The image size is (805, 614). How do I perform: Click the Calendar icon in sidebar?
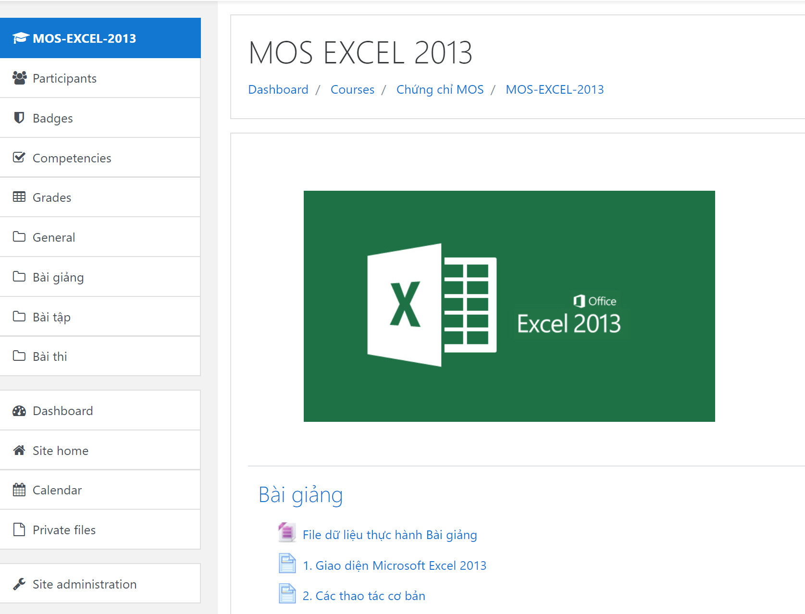click(x=19, y=490)
